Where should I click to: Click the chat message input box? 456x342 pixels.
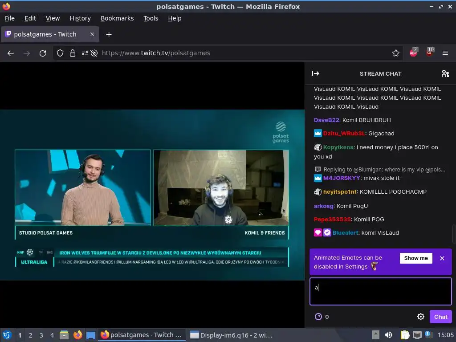380,291
